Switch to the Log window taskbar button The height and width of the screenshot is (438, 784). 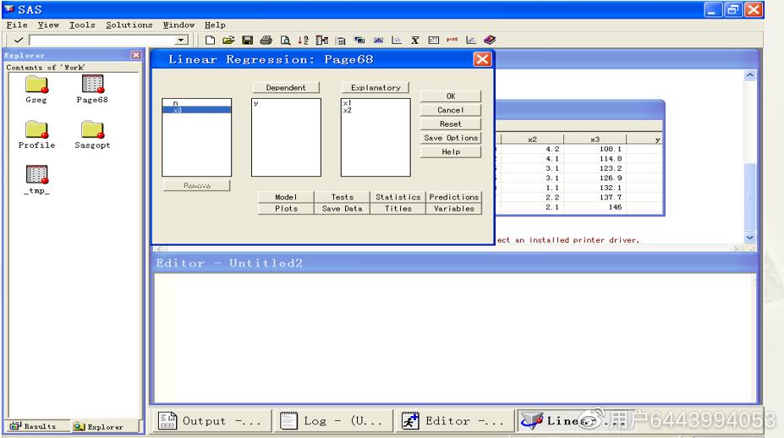pos(332,420)
